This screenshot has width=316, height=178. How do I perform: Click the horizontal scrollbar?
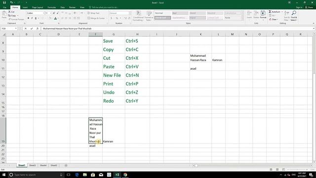click(252, 166)
